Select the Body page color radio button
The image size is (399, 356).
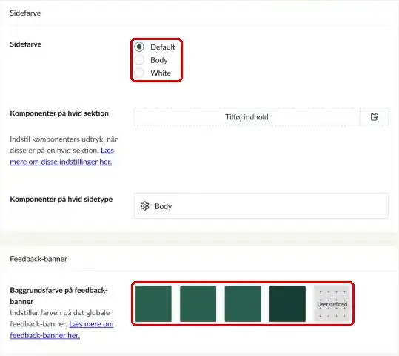coord(139,60)
